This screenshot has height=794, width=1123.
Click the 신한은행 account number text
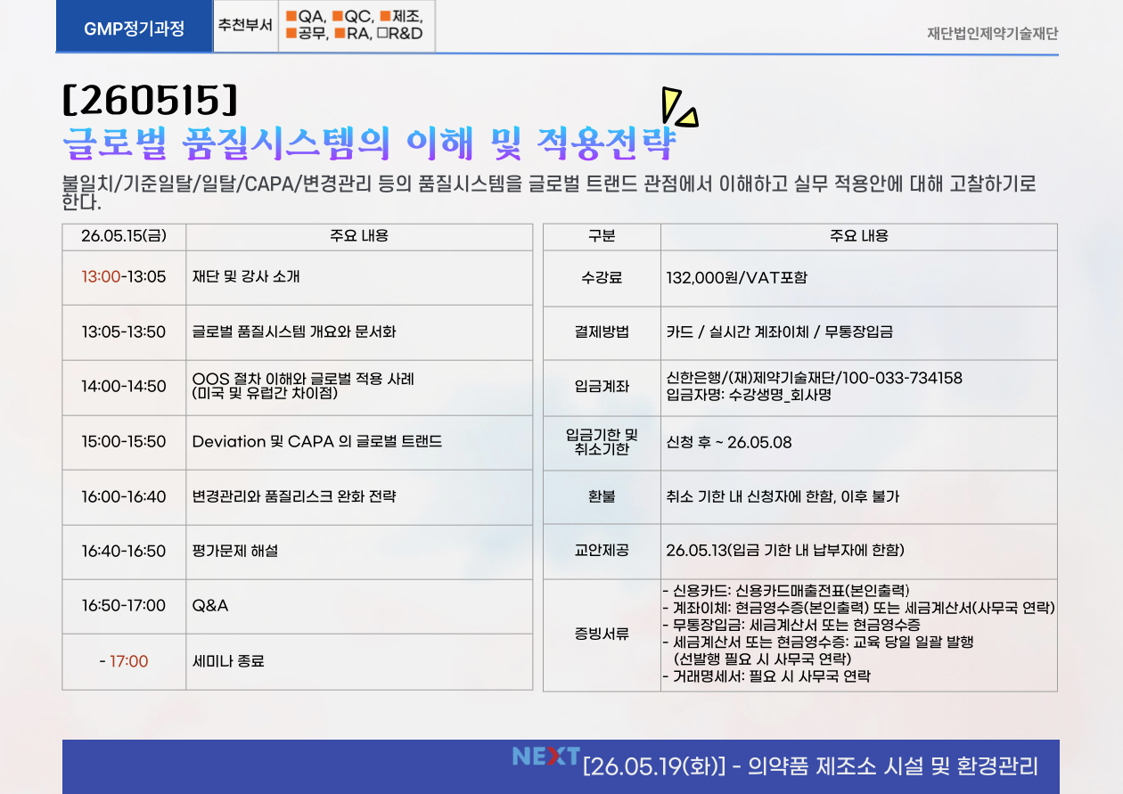click(814, 379)
